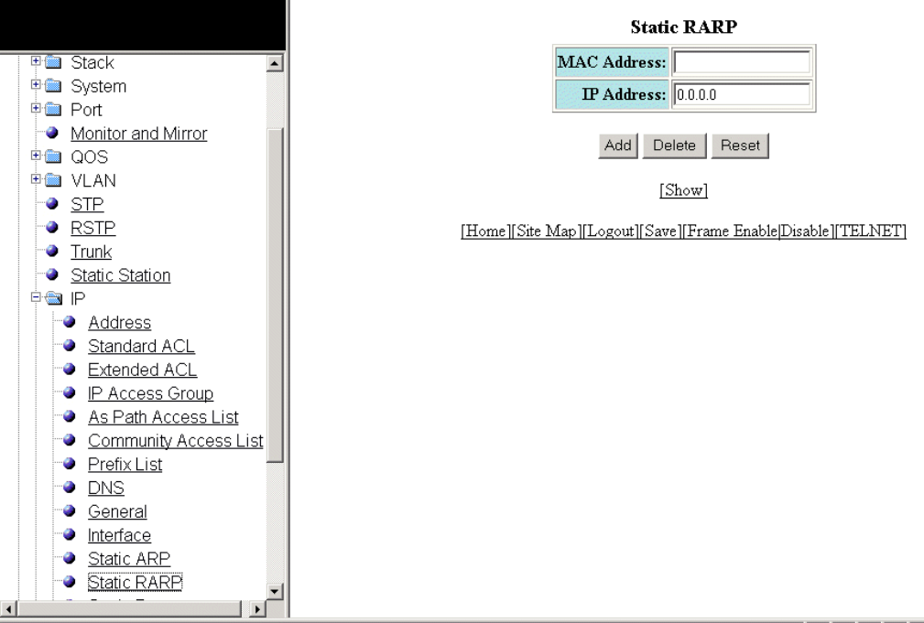Open Monitor and Mirror page
924x623 pixels.
click(x=138, y=134)
